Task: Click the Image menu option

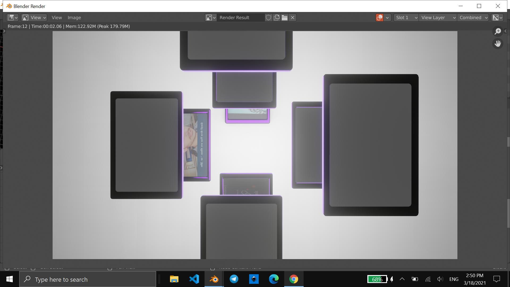Action: click(x=74, y=17)
